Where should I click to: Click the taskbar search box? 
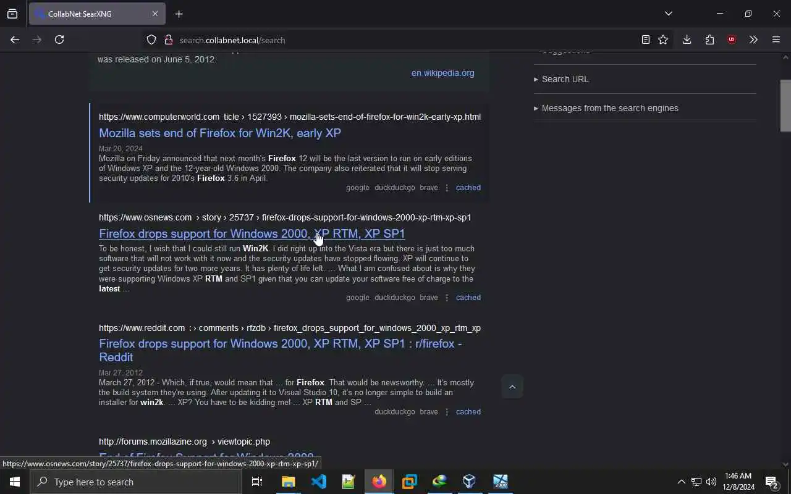pyautogui.click(x=136, y=482)
